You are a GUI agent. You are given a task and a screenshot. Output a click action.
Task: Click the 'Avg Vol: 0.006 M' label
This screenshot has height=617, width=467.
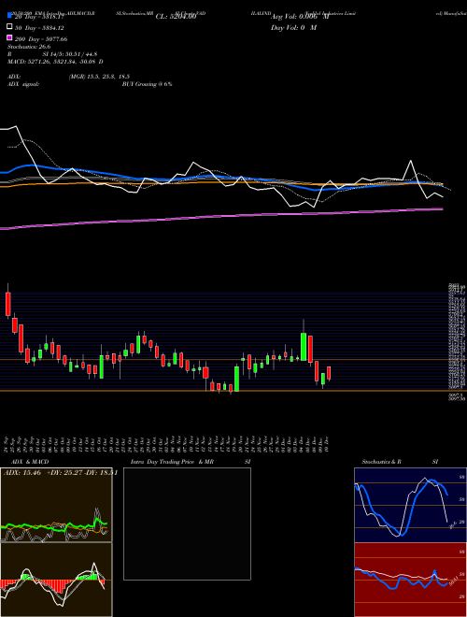[300, 17]
